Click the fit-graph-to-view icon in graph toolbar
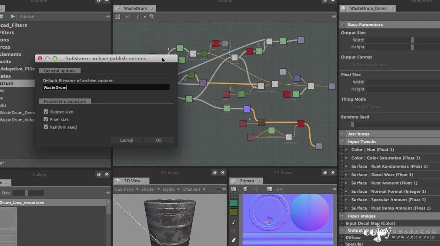 coord(118,17)
